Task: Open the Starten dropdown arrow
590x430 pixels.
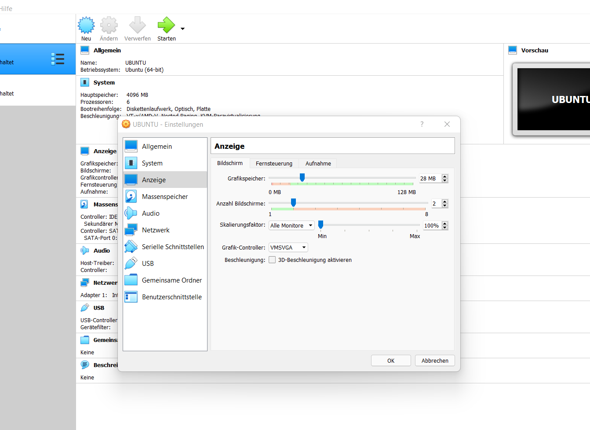Action: tap(183, 29)
